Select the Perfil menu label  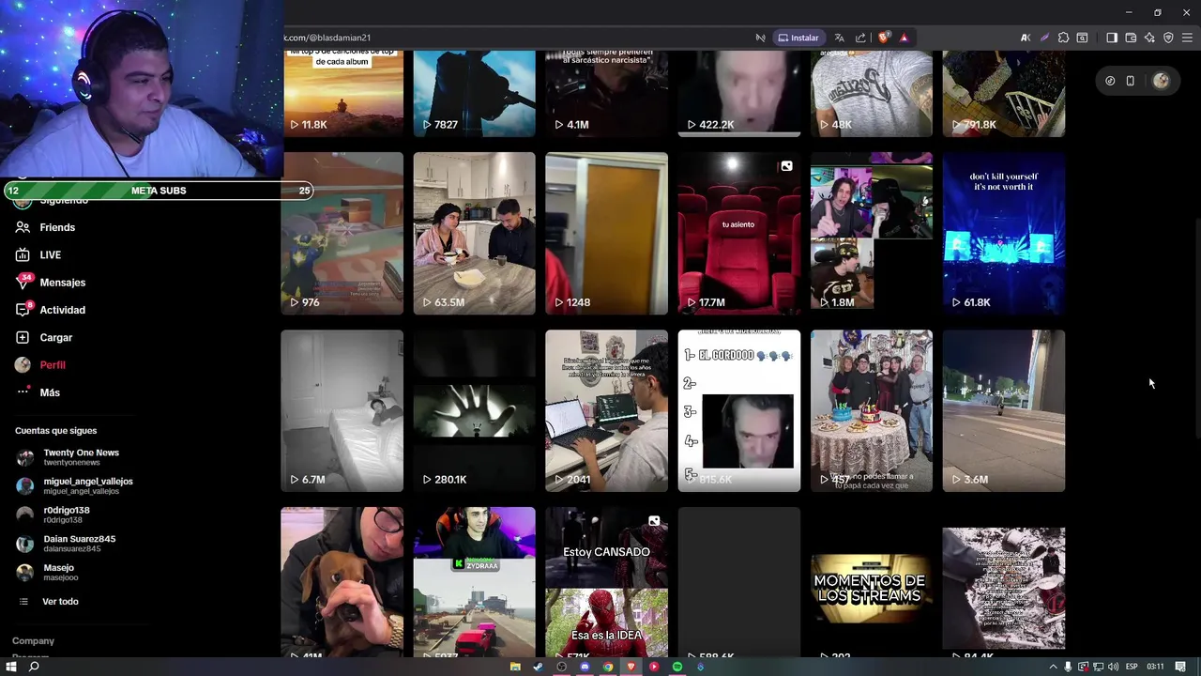point(53,365)
